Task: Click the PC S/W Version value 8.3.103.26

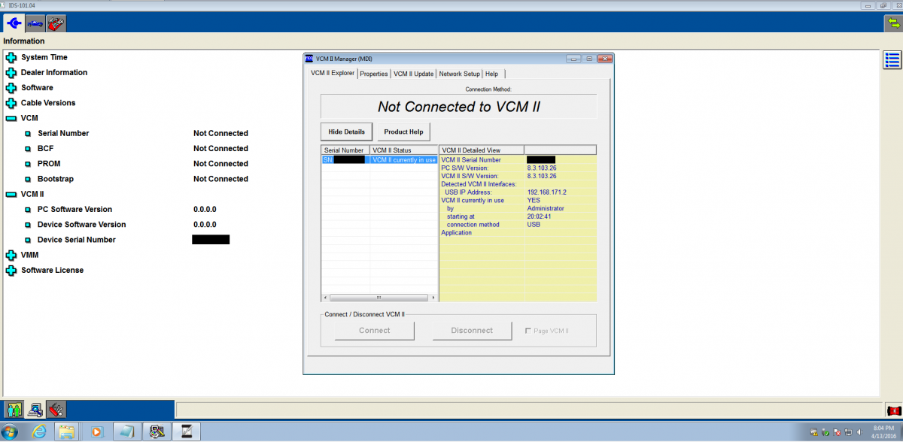Action: point(542,168)
